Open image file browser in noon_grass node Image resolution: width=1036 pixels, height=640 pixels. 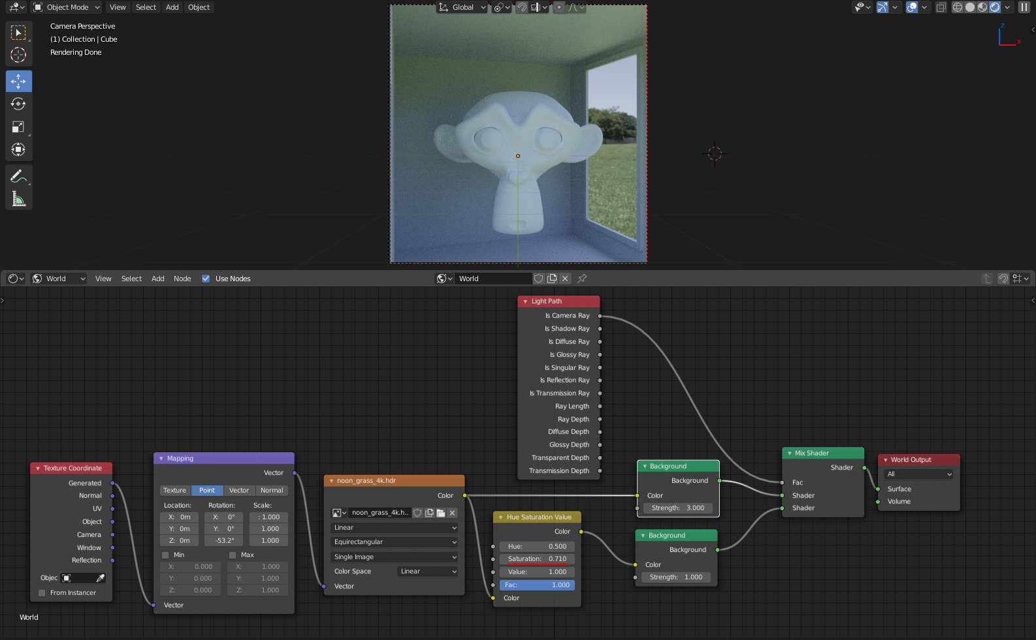[x=441, y=513]
